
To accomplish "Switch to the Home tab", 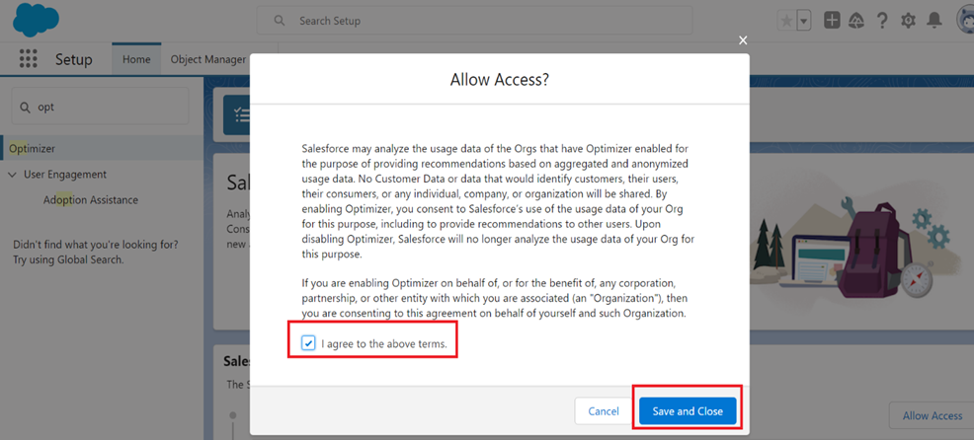I will (x=136, y=59).
